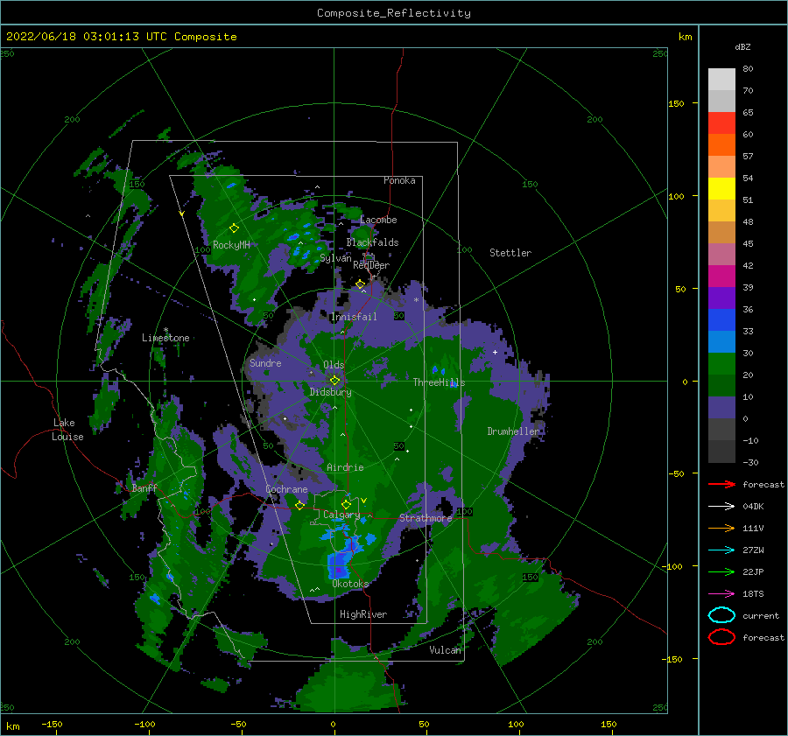Select the HighRiver label

[x=363, y=614]
